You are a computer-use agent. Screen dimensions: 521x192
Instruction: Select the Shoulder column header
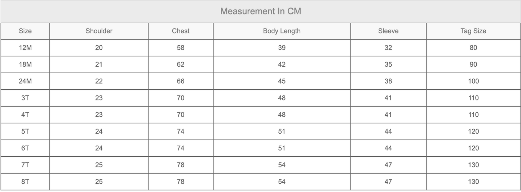pos(99,31)
